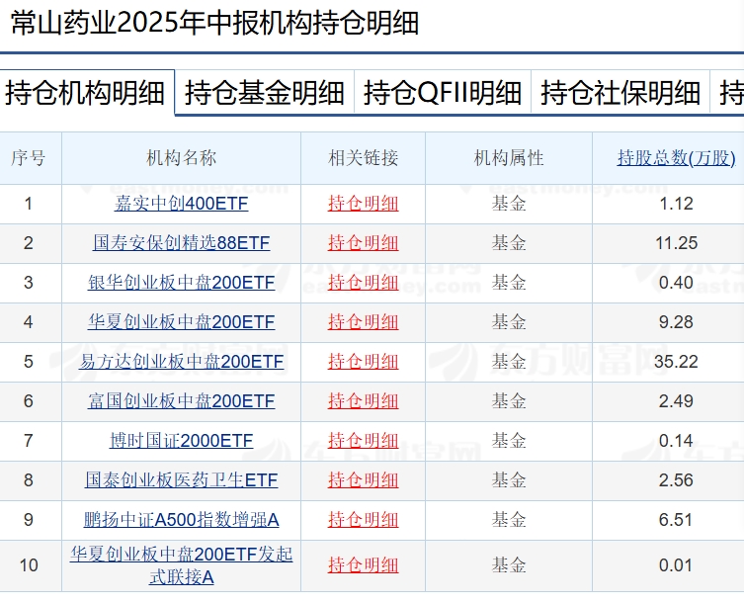Select 基金 attribute in row 5
This screenshot has height=603, width=744.
point(509,362)
